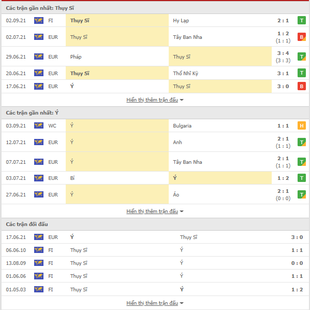Open team Anh in 12.07.21 row
This screenshot has height=310, width=310.
point(178,142)
